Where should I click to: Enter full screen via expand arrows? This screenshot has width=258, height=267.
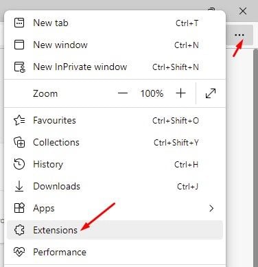click(x=211, y=93)
